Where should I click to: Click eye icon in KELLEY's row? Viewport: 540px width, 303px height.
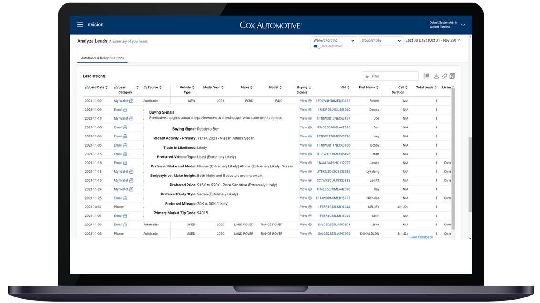[310, 207]
